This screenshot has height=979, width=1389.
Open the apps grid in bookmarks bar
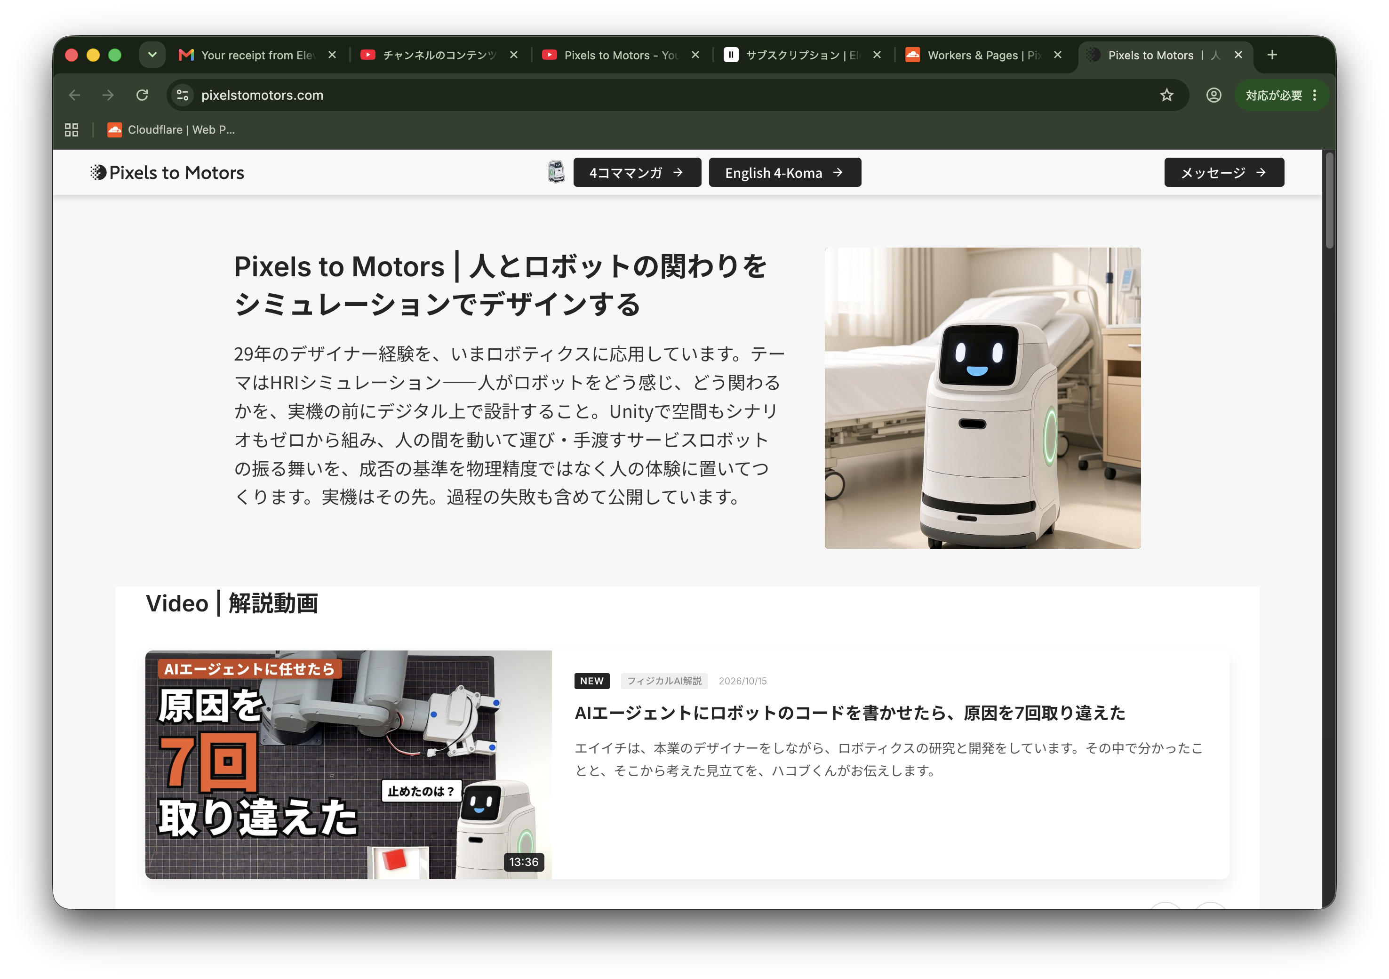pos(72,129)
